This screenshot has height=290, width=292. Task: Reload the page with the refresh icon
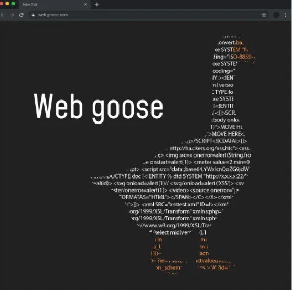[x=21, y=15]
